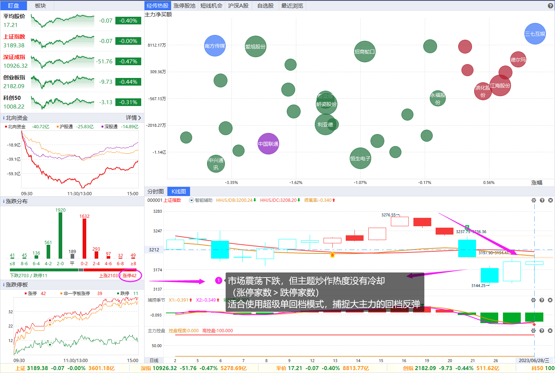Switch to 沪深A股 tab

tap(238, 5)
